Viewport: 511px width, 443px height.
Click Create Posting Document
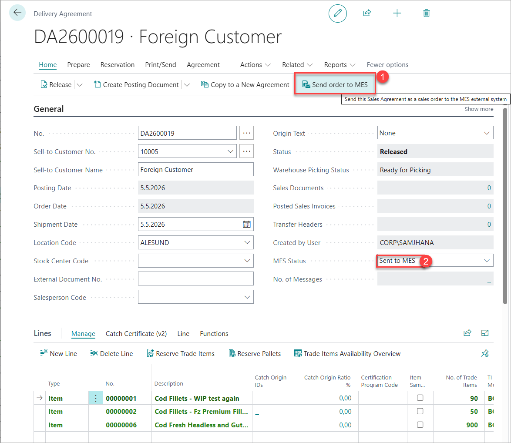[x=136, y=85]
